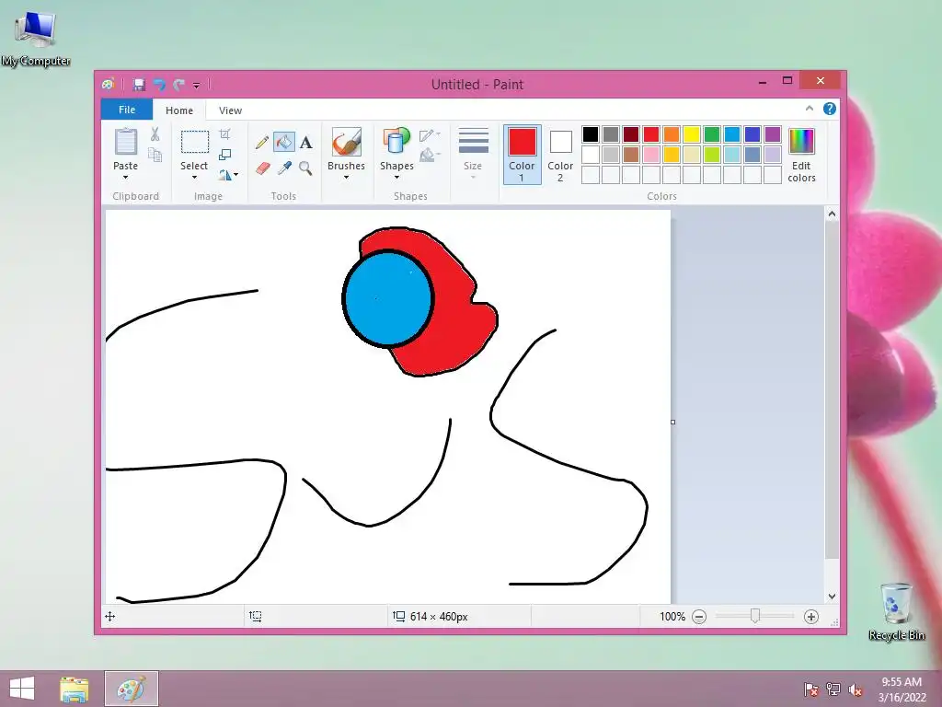The width and height of the screenshot is (942, 707).
Task: Collapse the ribbon with the chevron
Action: coord(810,109)
